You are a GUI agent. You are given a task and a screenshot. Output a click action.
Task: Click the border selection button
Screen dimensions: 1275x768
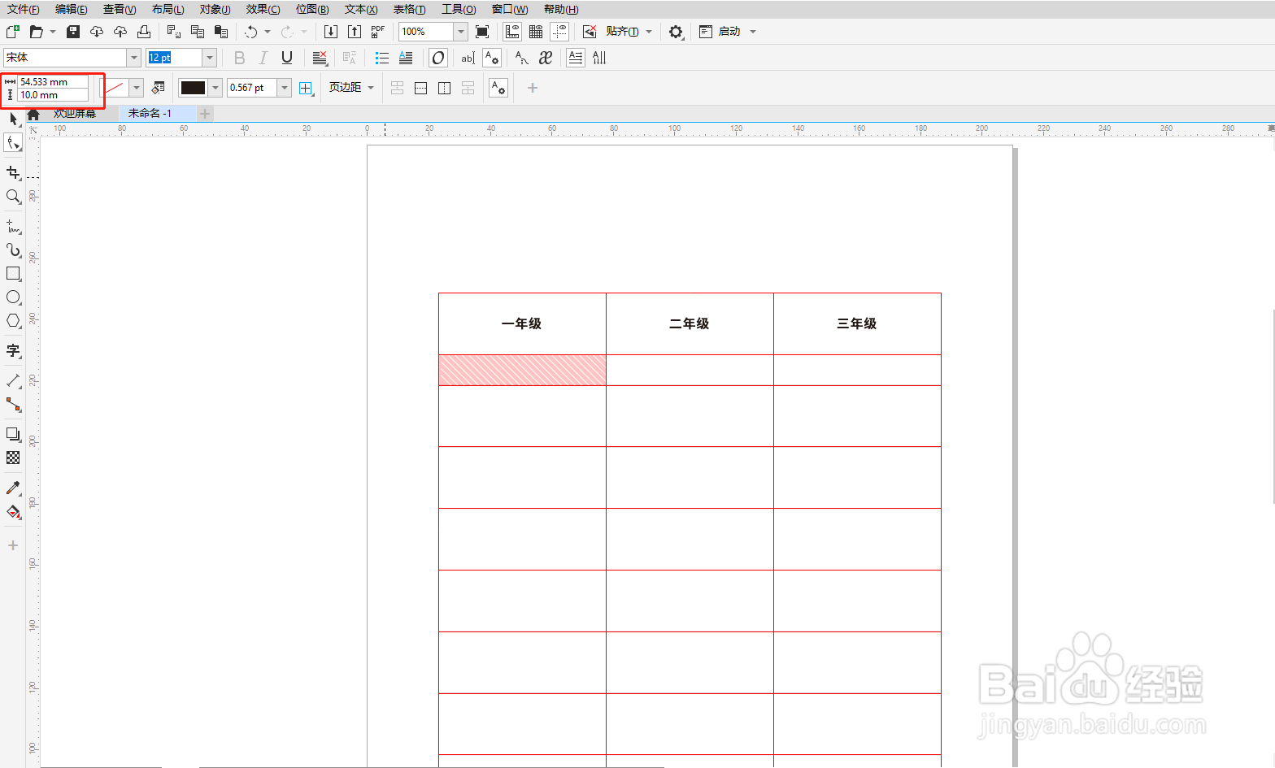point(306,88)
